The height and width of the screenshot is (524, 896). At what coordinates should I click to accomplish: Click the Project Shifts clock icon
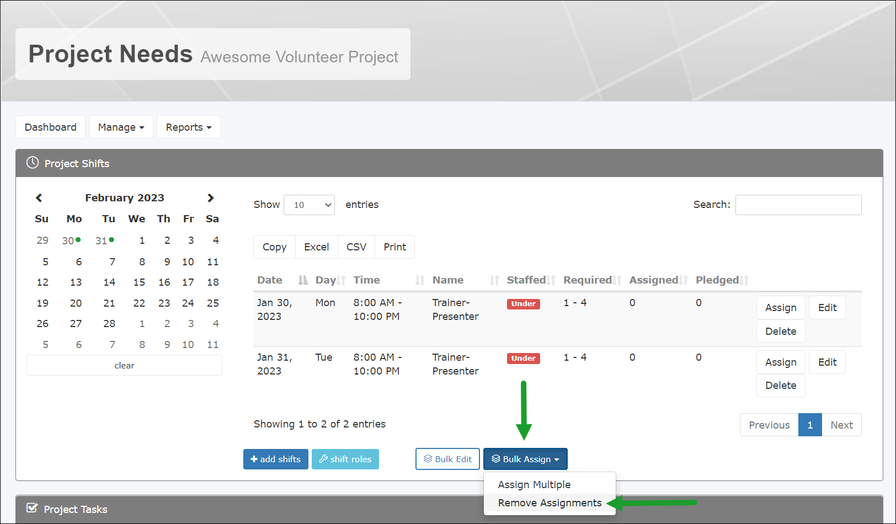point(33,163)
